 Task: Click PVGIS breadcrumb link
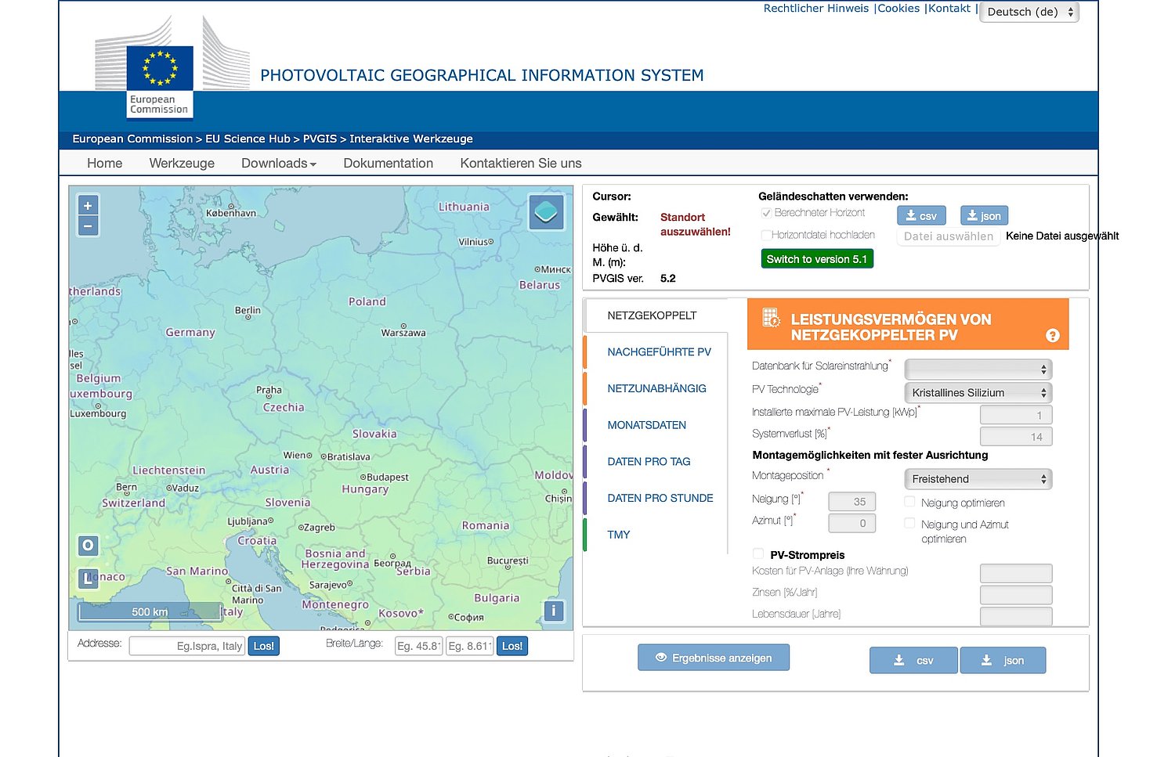(320, 139)
